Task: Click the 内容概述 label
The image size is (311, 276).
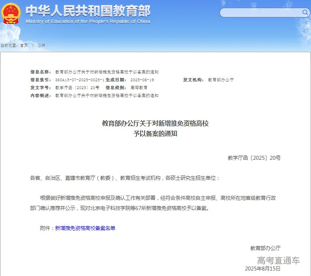Action: [x=41, y=96]
